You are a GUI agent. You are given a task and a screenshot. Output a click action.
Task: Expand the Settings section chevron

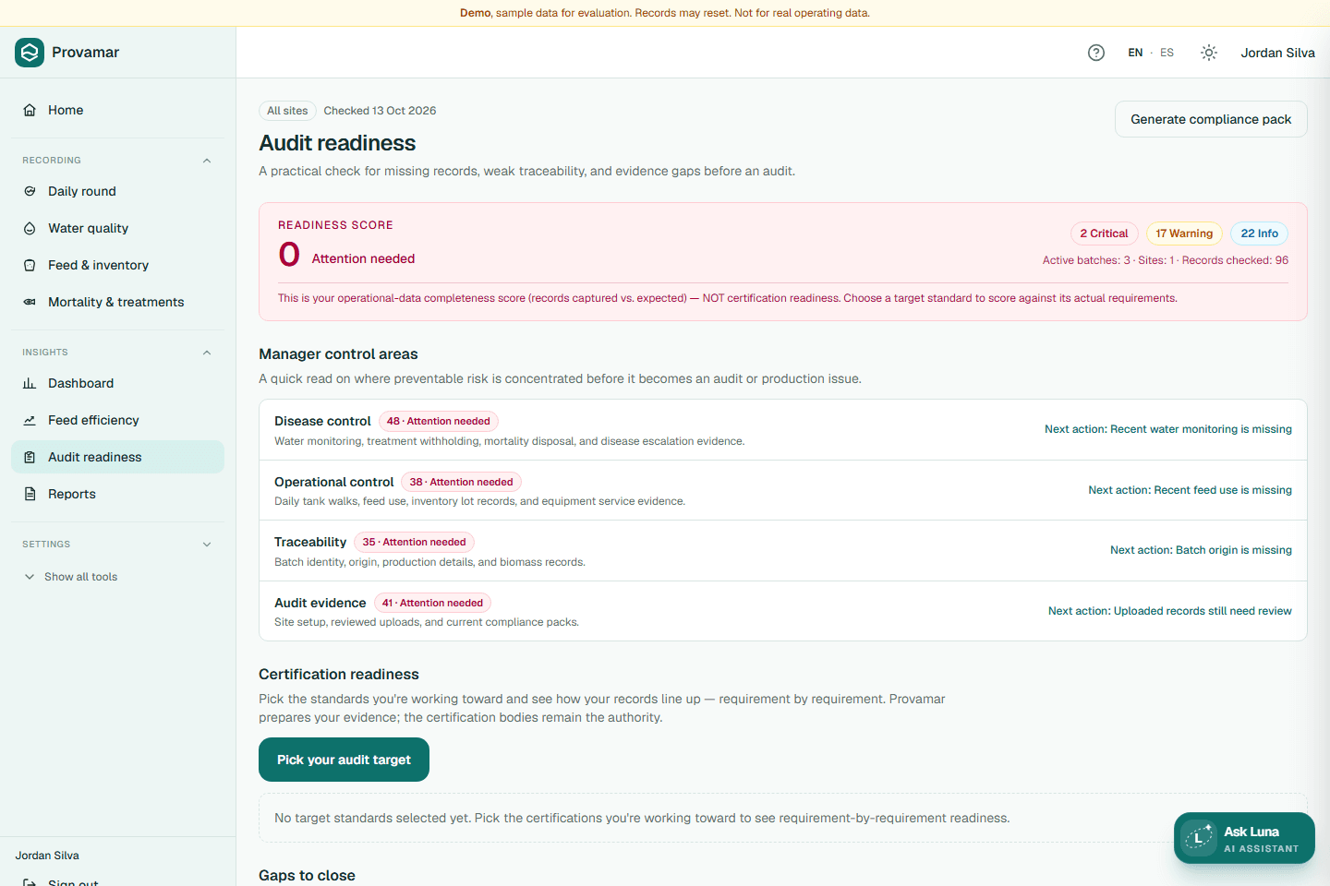pyautogui.click(x=207, y=545)
